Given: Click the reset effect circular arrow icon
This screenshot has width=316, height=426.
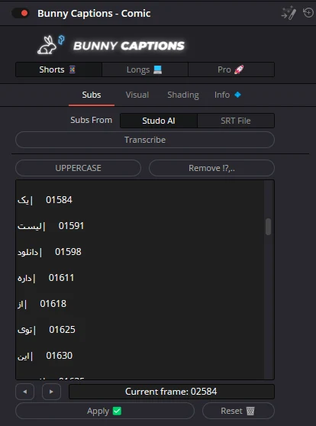Looking at the screenshot, I should [x=308, y=12].
